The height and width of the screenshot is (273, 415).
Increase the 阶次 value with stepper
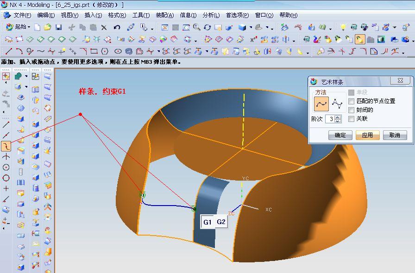[338, 117]
